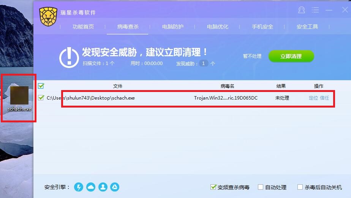Disable 变频查杀病毒 checkbox
The image size is (351, 198).
coord(213,187)
